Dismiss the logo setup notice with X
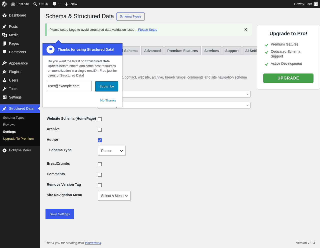The height and width of the screenshot is (248, 320). [x=246, y=29]
